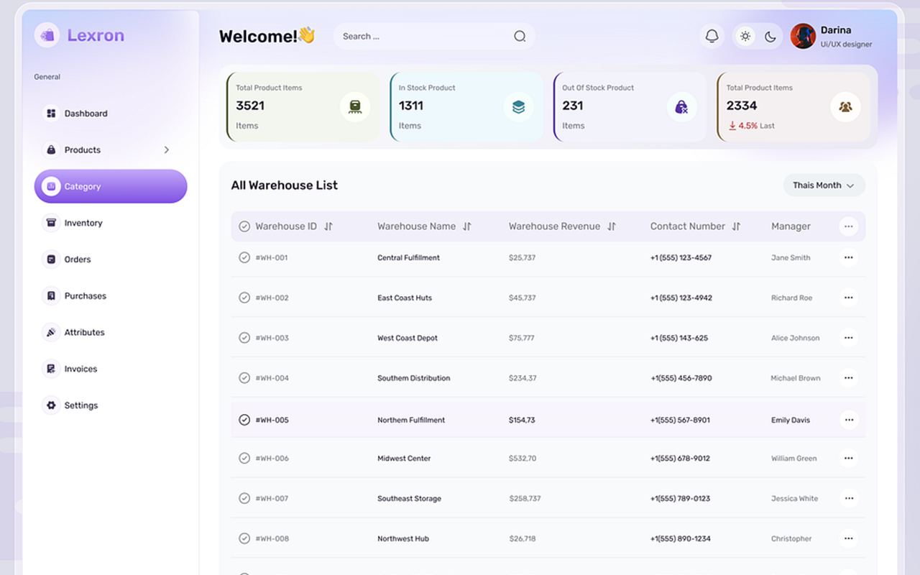This screenshot has height=575, width=920.
Task: Sort the table by Warehouse Revenue
Action: 611,226
